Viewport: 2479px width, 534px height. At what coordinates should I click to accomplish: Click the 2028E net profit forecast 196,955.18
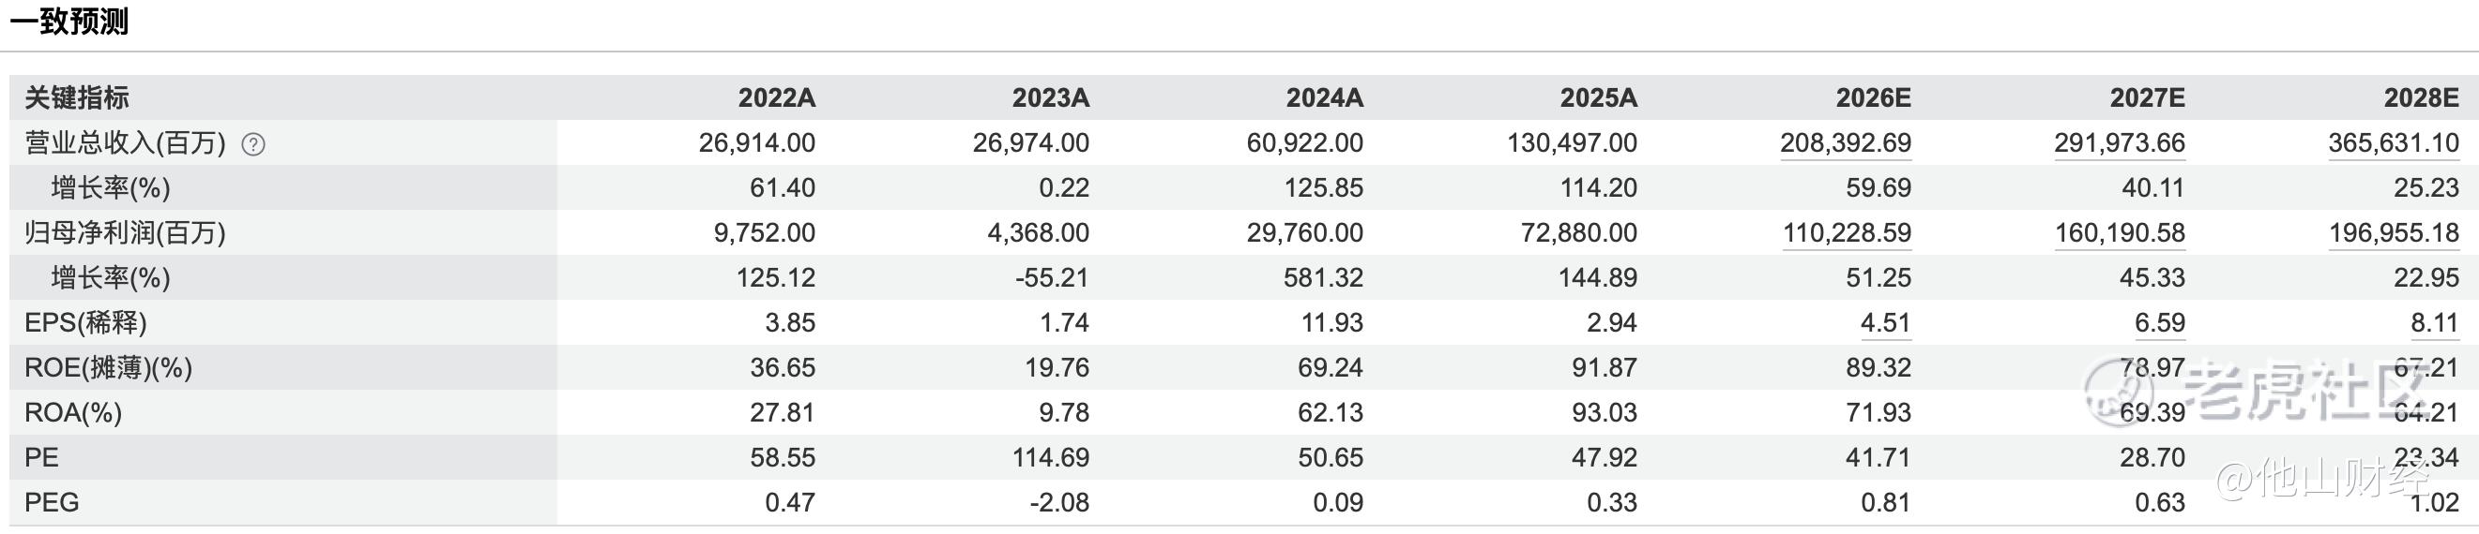(x=2394, y=233)
